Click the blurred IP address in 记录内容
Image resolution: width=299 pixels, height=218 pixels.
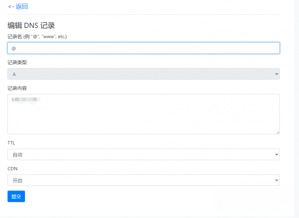click(x=26, y=99)
